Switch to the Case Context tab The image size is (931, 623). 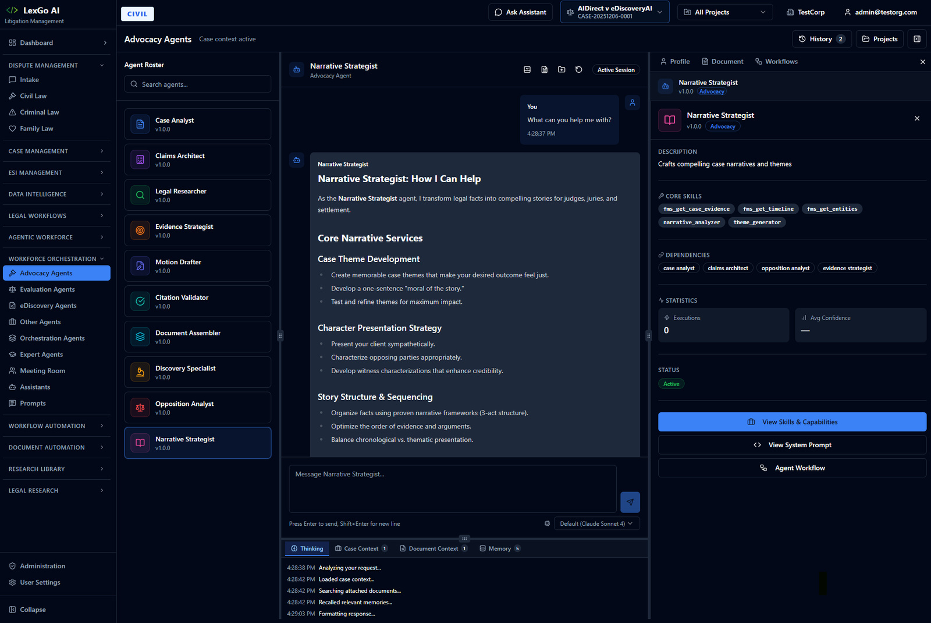coord(361,548)
